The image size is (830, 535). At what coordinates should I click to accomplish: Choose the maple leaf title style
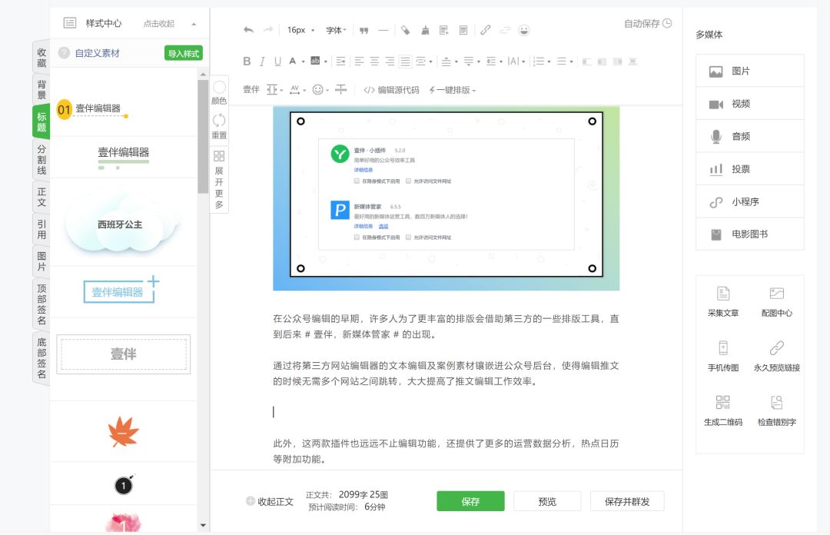(x=123, y=432)
